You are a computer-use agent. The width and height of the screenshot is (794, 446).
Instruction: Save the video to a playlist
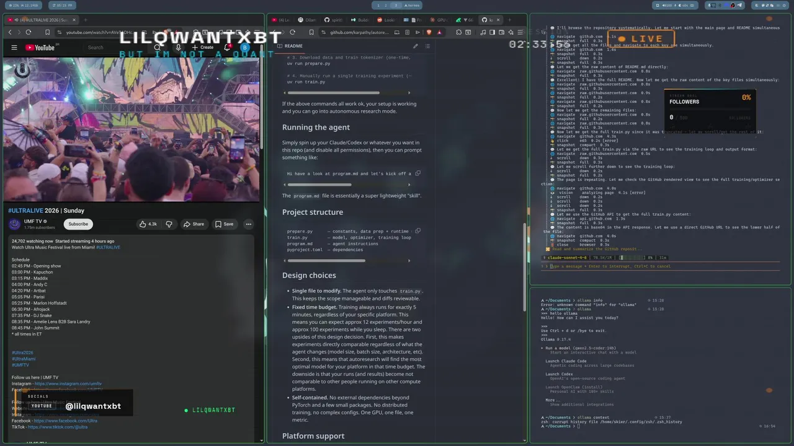click(225, 224)
